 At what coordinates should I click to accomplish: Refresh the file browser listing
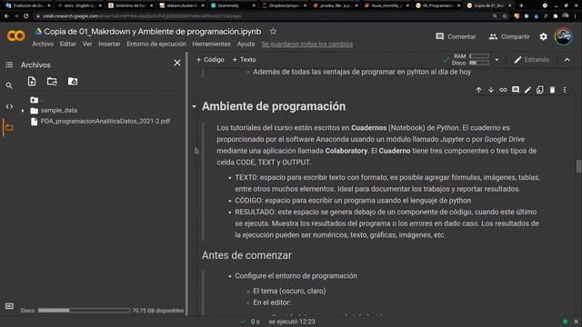click(x=52, y=81)
